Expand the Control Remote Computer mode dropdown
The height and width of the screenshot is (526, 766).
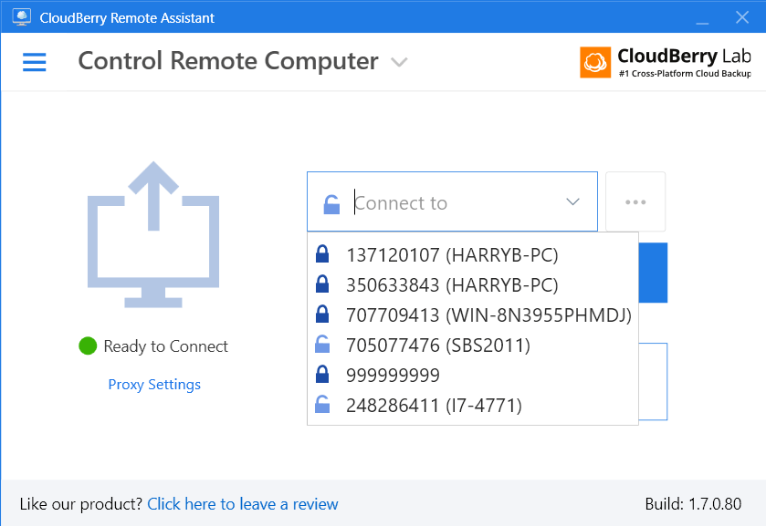pos(399,62)
